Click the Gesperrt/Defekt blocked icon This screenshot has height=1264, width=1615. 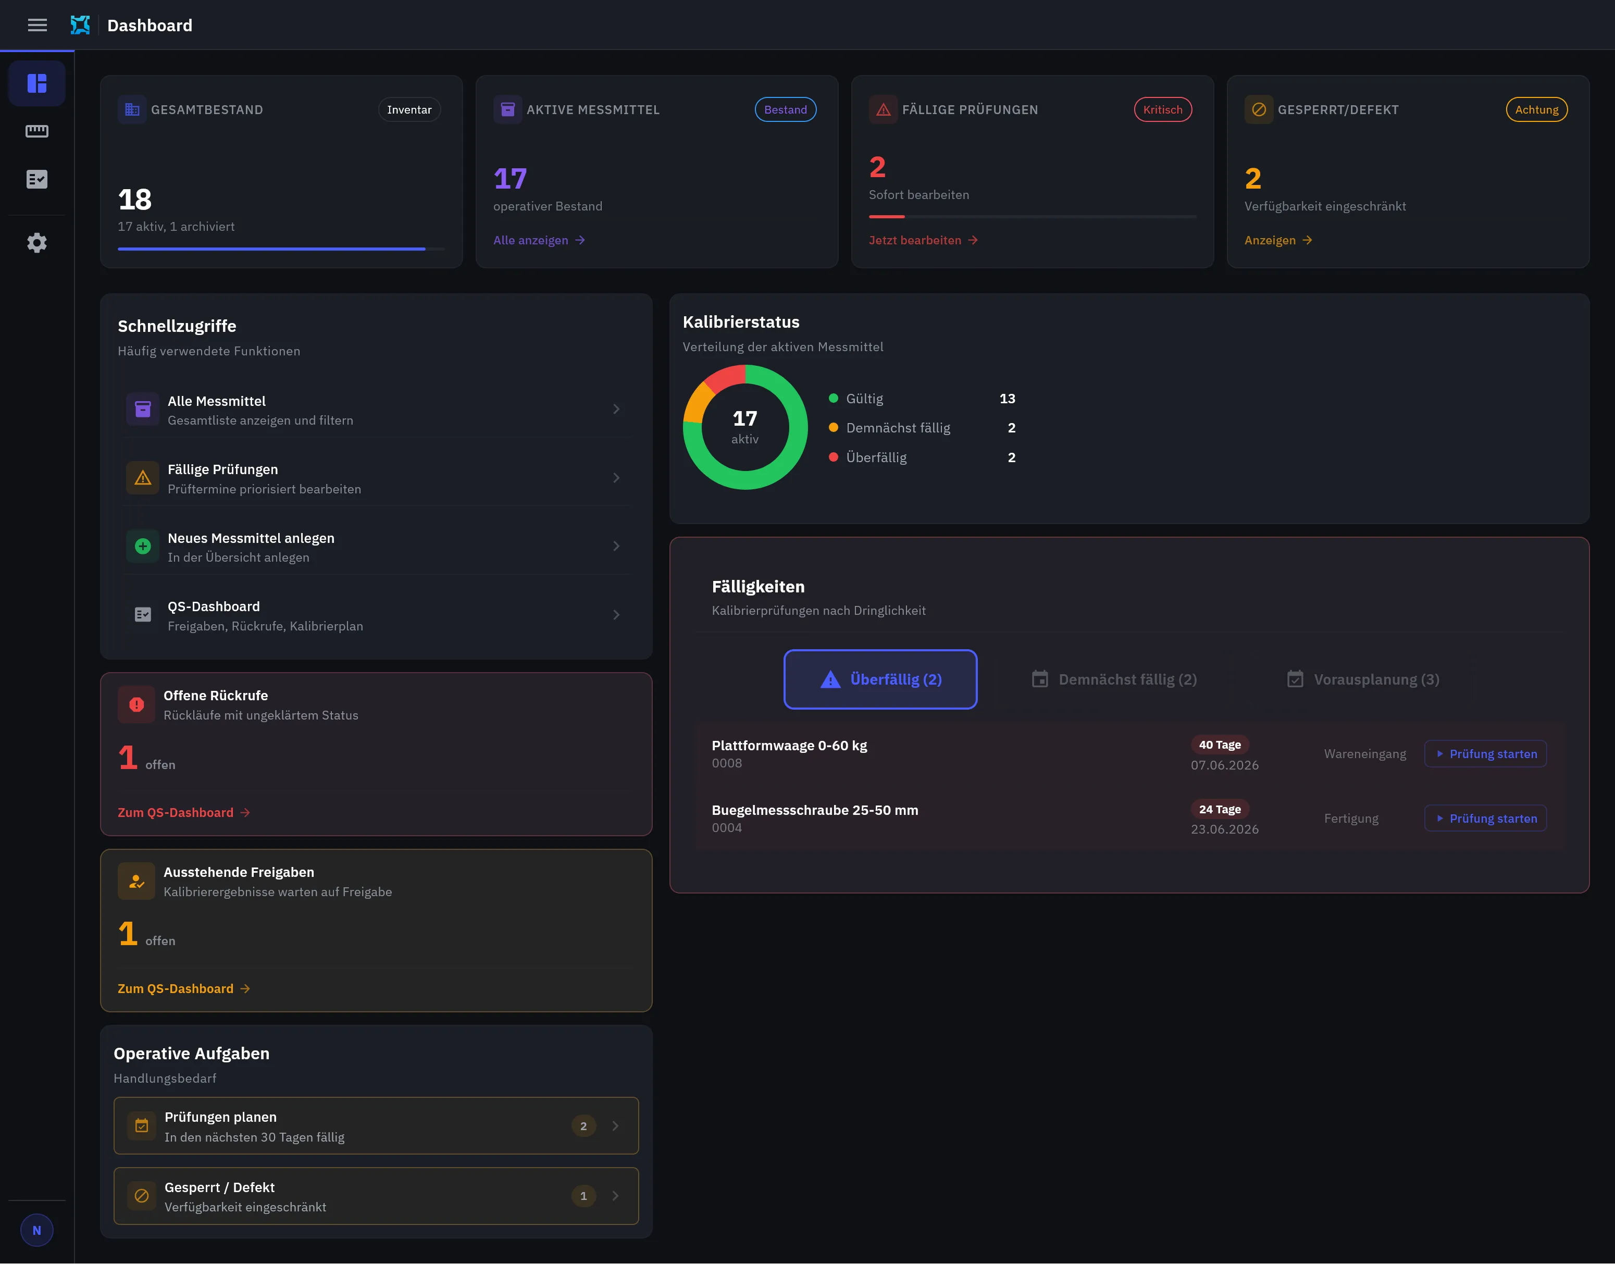(1259, 109)
